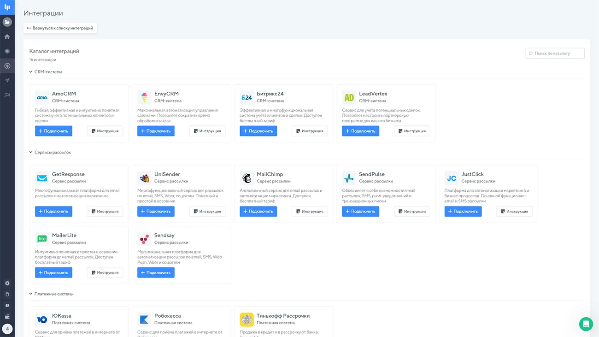
Task: Open Инструкция for Битрикс24
Action: [x=310, y=131]
